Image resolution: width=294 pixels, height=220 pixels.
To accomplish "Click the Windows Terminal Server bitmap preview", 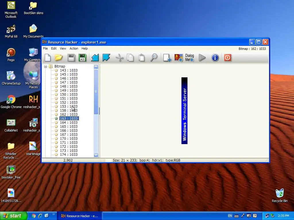I will (x=184, y=111).
